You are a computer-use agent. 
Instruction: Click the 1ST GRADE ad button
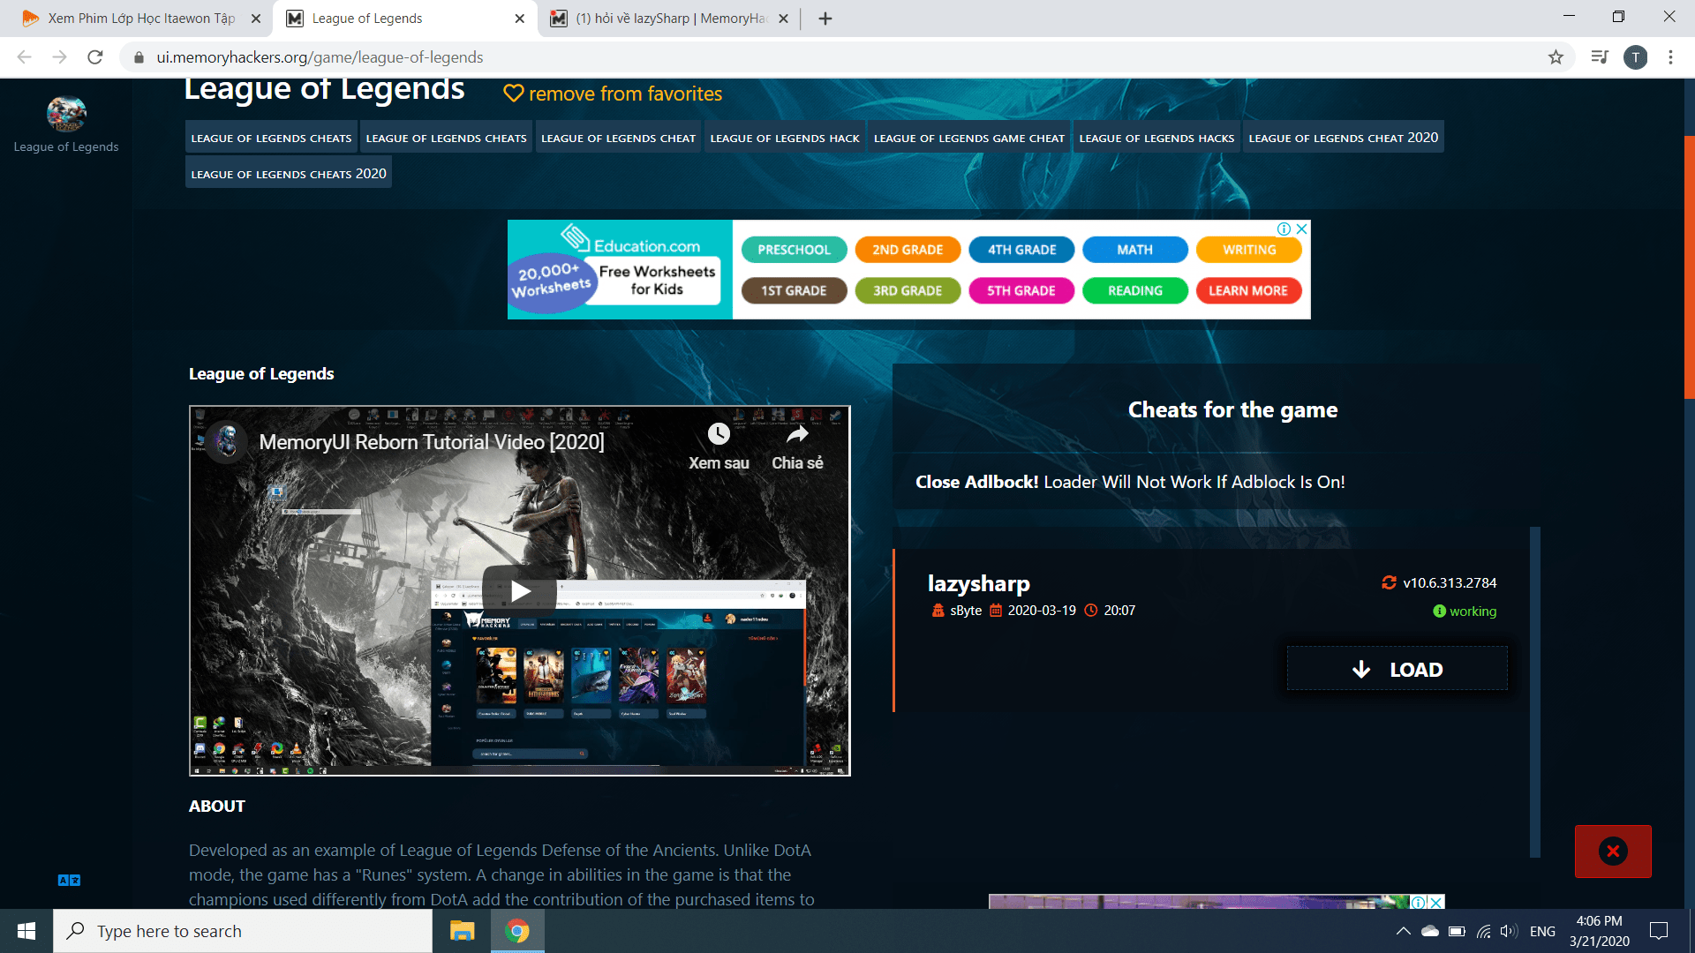click(794, 290)
